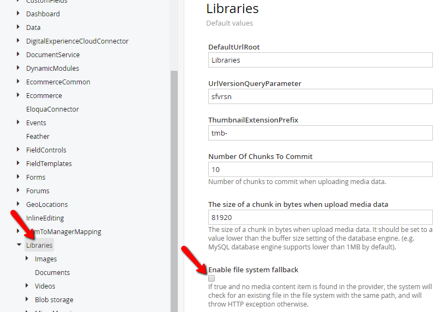This screenshot has height=312, width=447.
Task: Open InlineEditing settings
Action: click(x=45, y=218)
